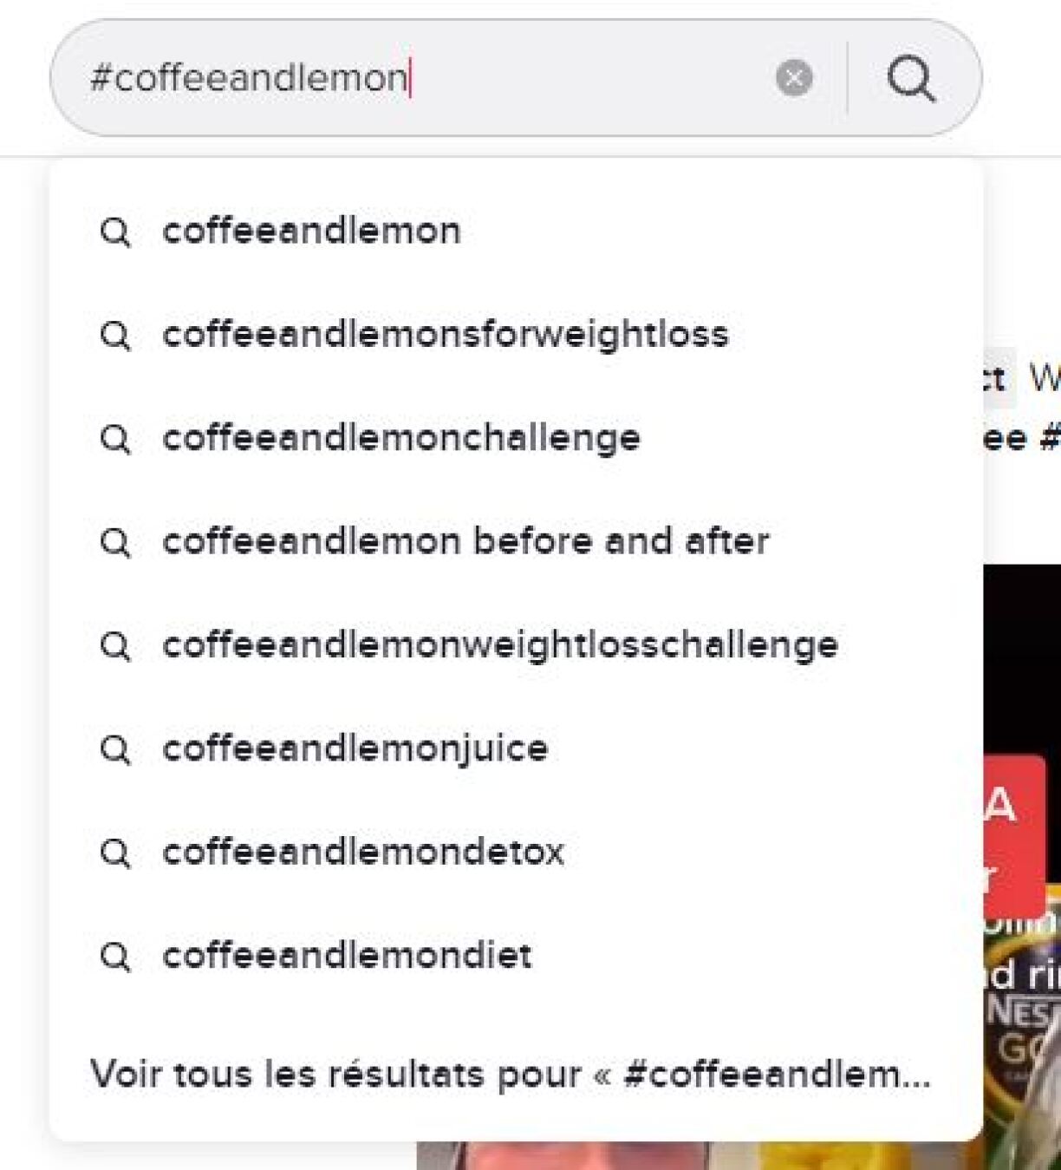The width and height of the screenshot is (1061, 1170).
Task: Click the search icon beside coffeeandlemon suggestion
Action: point(117,230)
